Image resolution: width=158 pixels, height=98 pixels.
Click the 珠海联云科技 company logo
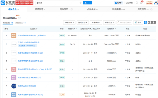pyautogui.click(x=14, y=86)
